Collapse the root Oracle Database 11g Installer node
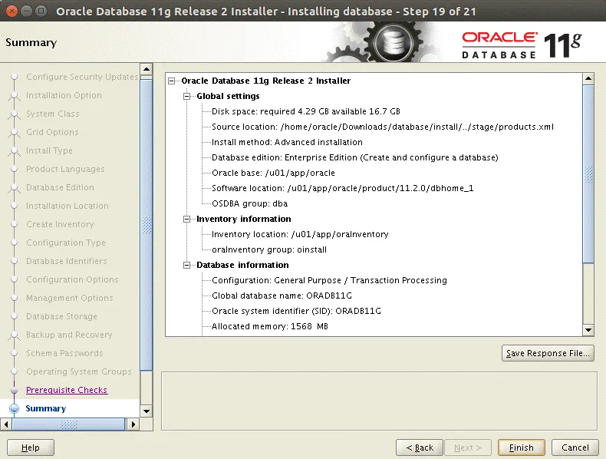This screenshot has height=459, width=606. [x=172, y=81]
